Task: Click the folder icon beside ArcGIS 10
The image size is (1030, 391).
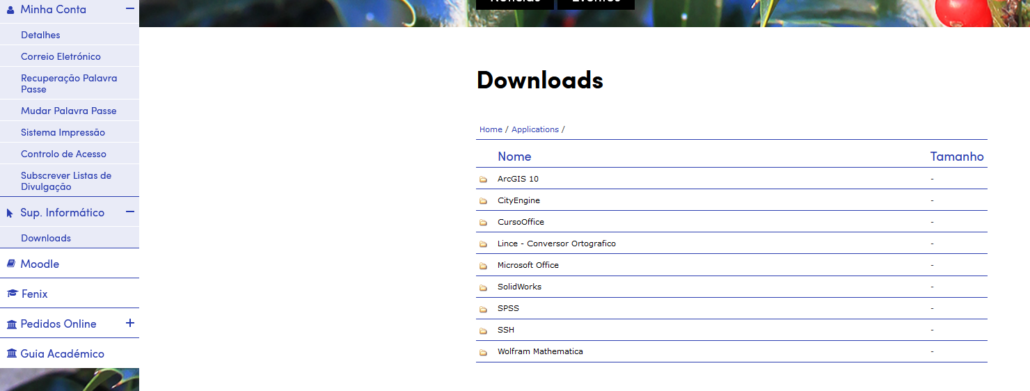Action: pyautogui.click(x=483, y=179)
